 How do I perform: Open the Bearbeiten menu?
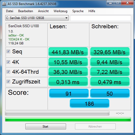tap(26, 11)
